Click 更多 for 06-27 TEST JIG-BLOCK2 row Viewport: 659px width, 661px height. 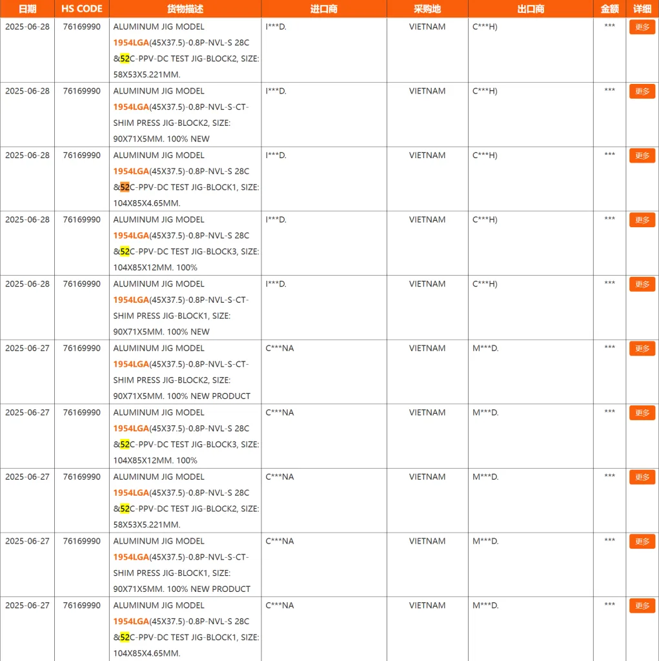click(x=642, y=477)
